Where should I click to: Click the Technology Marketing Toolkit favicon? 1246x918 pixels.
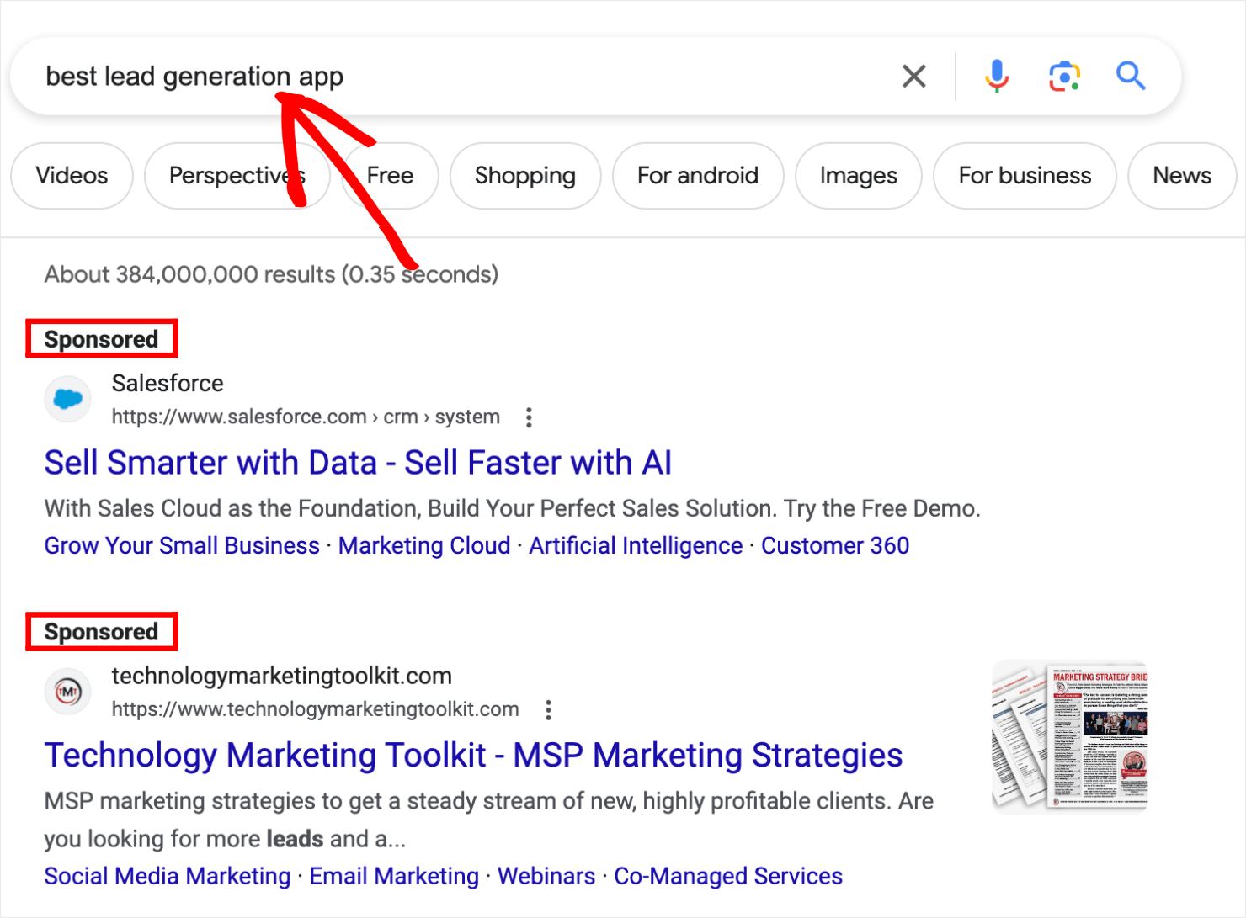(x=67, y=691)
